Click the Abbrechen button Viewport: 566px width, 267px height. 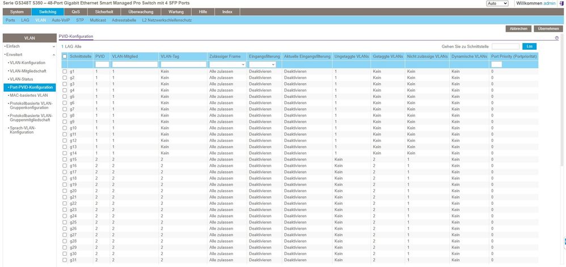pos(518,29)
